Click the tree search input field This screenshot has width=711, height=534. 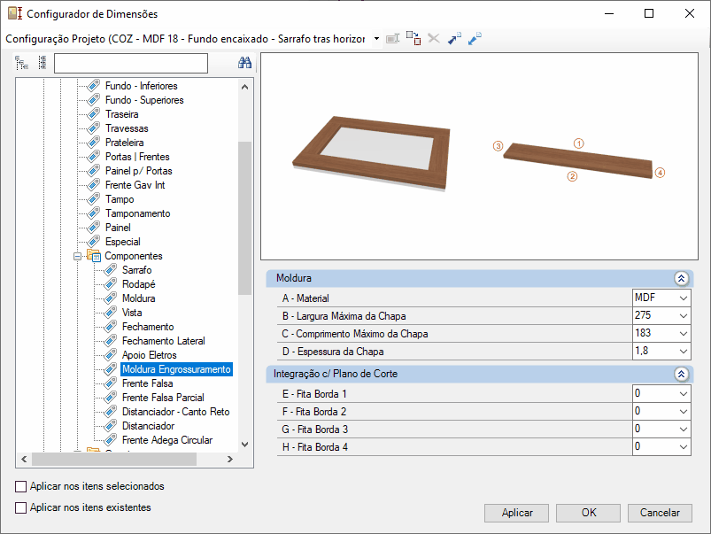click(x=131, y=63)
